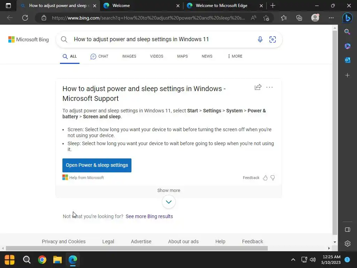Open sidebar settings gear
The width and height of the screenshot is (357, 268).
pos(348,244)
